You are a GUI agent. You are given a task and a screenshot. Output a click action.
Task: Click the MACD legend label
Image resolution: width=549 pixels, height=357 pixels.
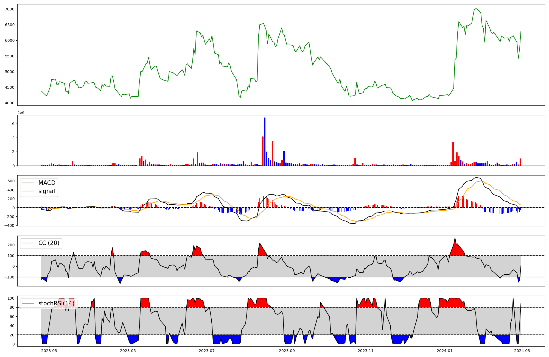point(47,183)
